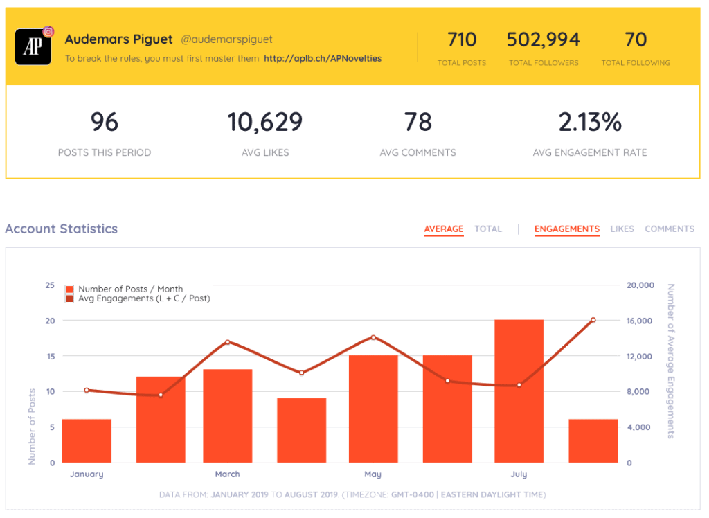Screen dimensions: 709x518
Task: Click the @audemarspiguet handle
Action: (x=226, y=39)
